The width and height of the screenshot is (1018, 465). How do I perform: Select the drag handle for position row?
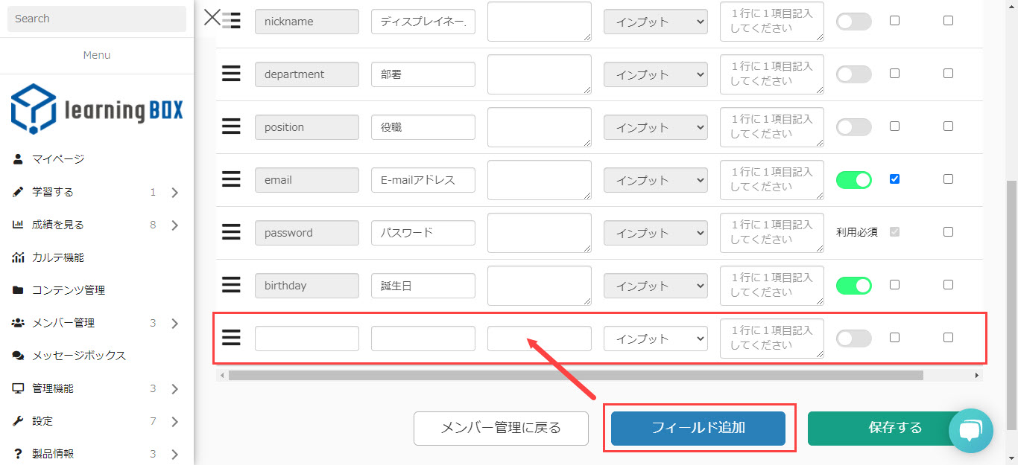pos(231,127)
